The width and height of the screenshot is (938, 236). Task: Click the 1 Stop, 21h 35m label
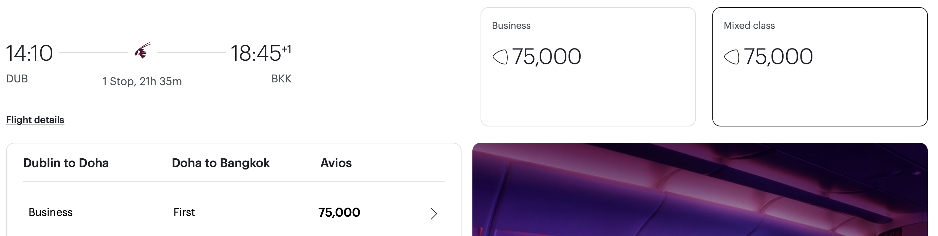pyautogui.click(x=142, y=81)
